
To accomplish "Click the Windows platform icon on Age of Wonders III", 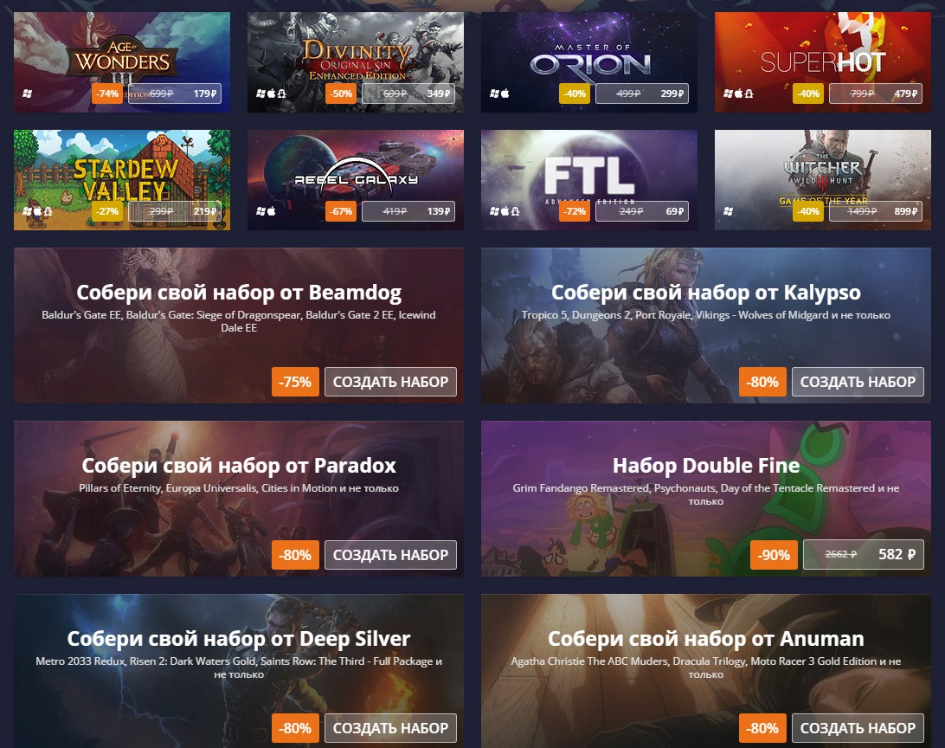I will 27,93.
